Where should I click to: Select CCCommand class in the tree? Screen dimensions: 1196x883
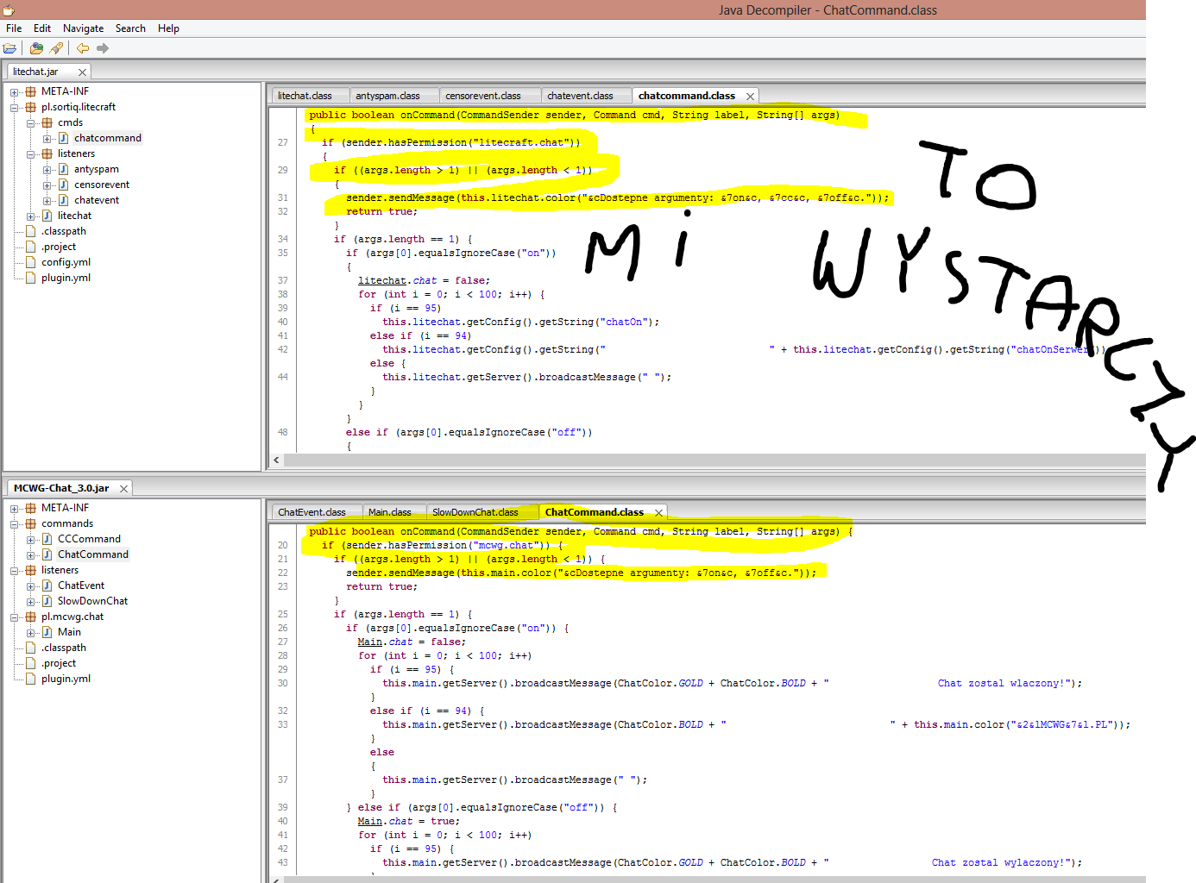(89, 539)
